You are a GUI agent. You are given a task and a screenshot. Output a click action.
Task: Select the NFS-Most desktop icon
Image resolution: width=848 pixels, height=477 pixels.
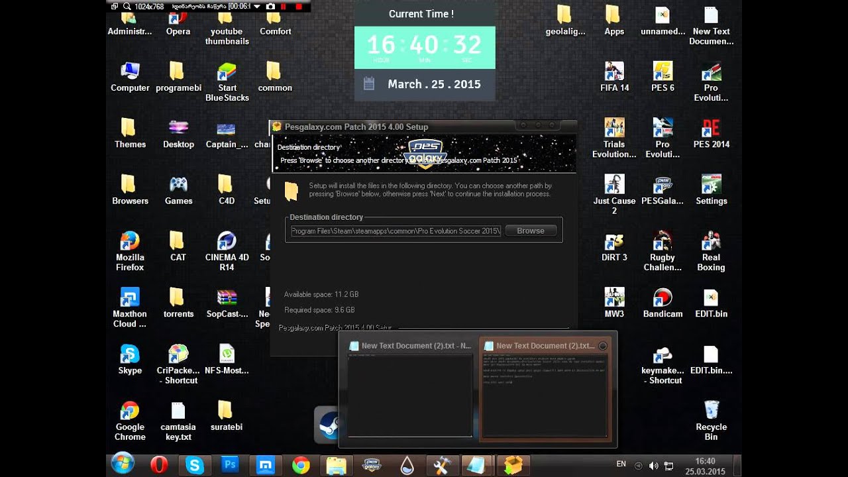[x=227, y=360]
